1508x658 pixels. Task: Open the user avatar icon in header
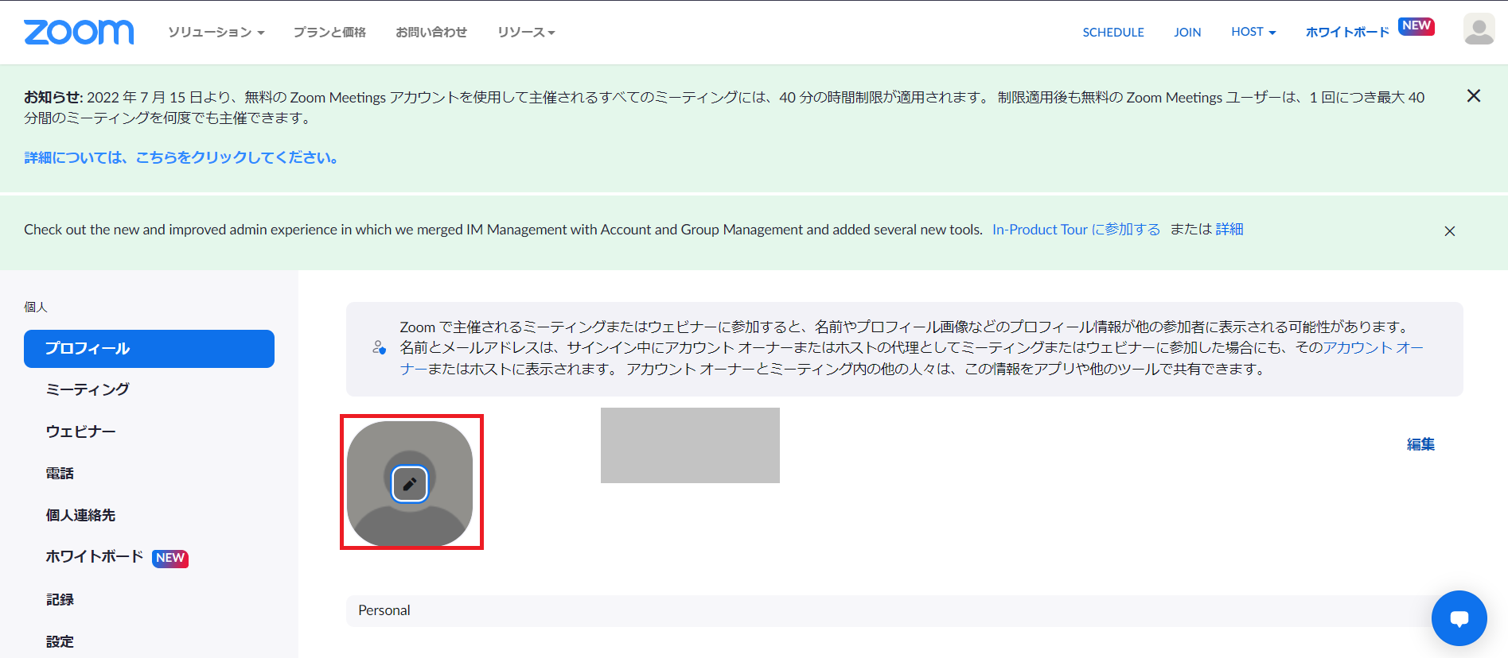pos(1479,30)
